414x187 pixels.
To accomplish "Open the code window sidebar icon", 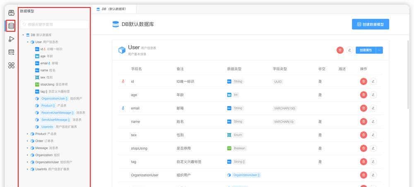I will tap(11, 52).
